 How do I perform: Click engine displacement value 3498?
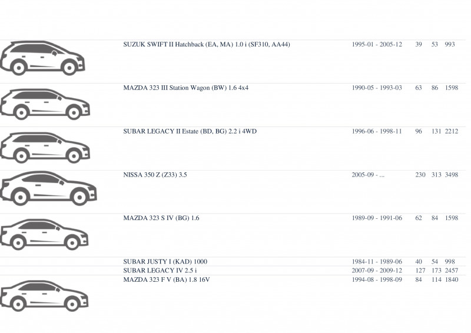pos(452,175)
